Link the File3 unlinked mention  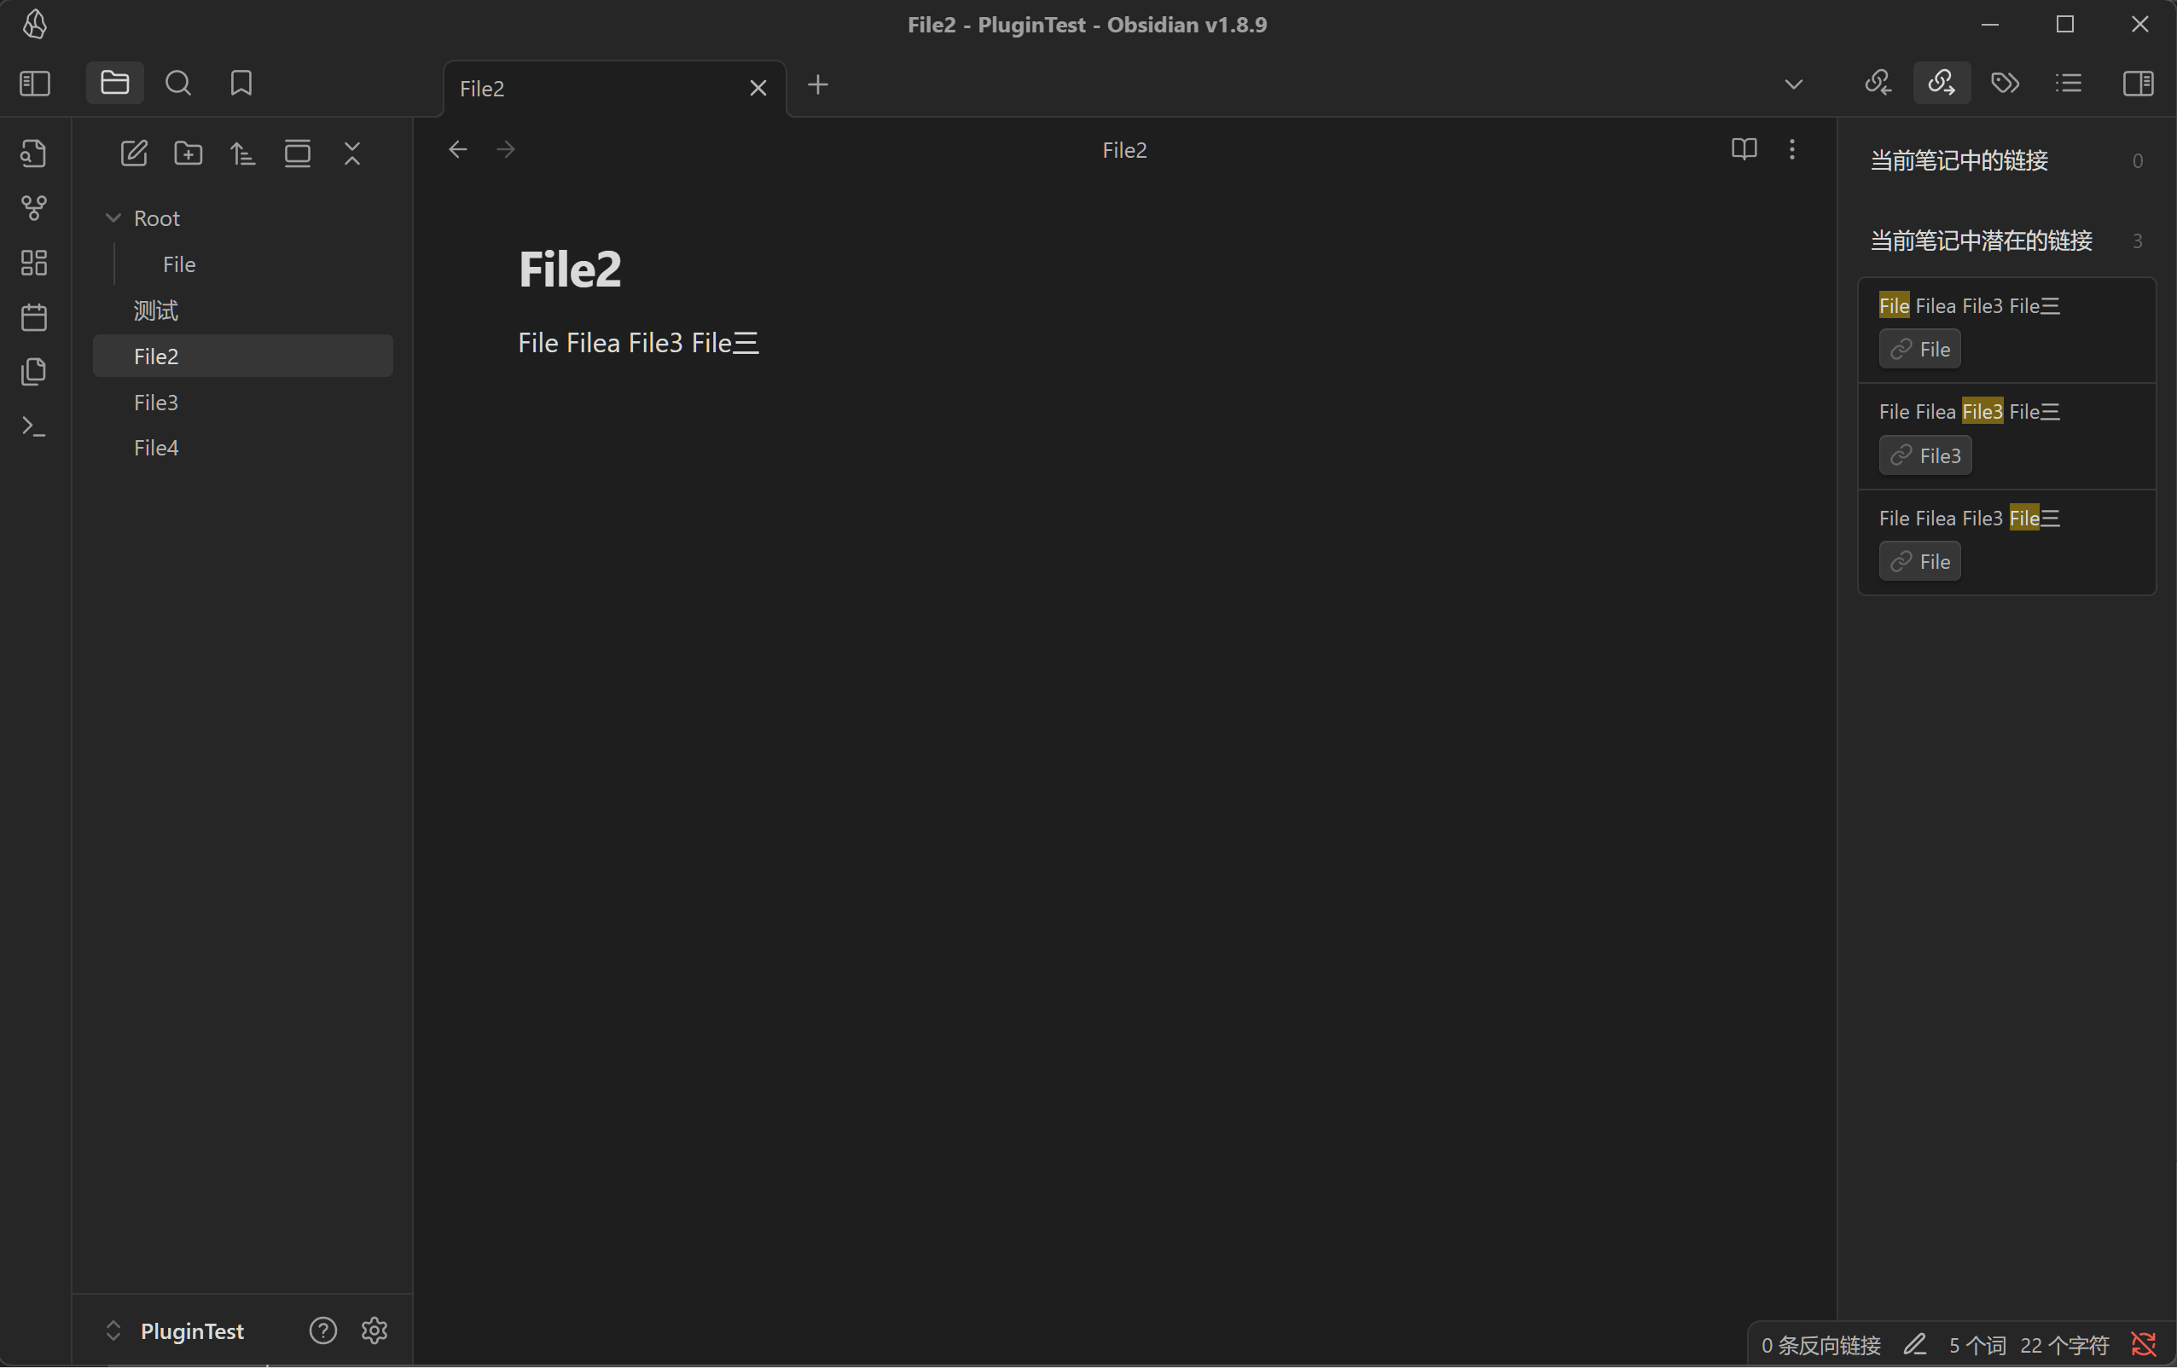1924,455
